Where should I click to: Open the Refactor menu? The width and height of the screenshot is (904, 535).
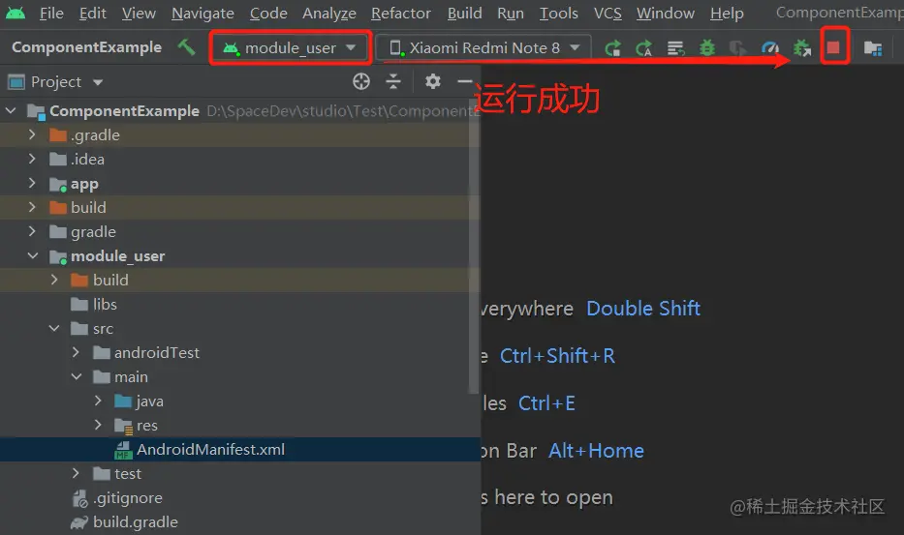(x=401, y=13)
